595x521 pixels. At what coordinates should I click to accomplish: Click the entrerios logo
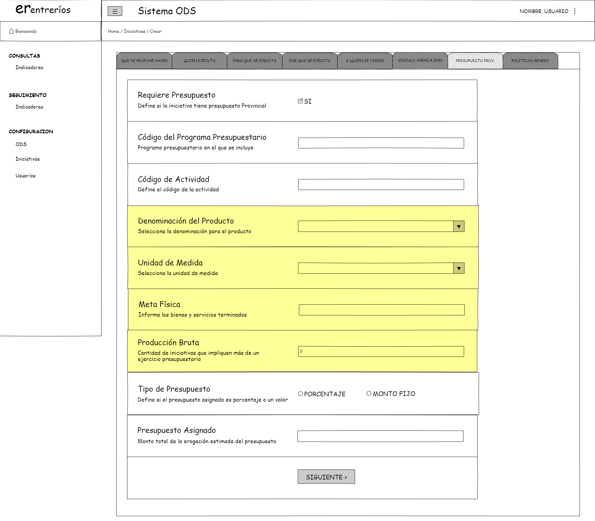(x=43, y=9)
